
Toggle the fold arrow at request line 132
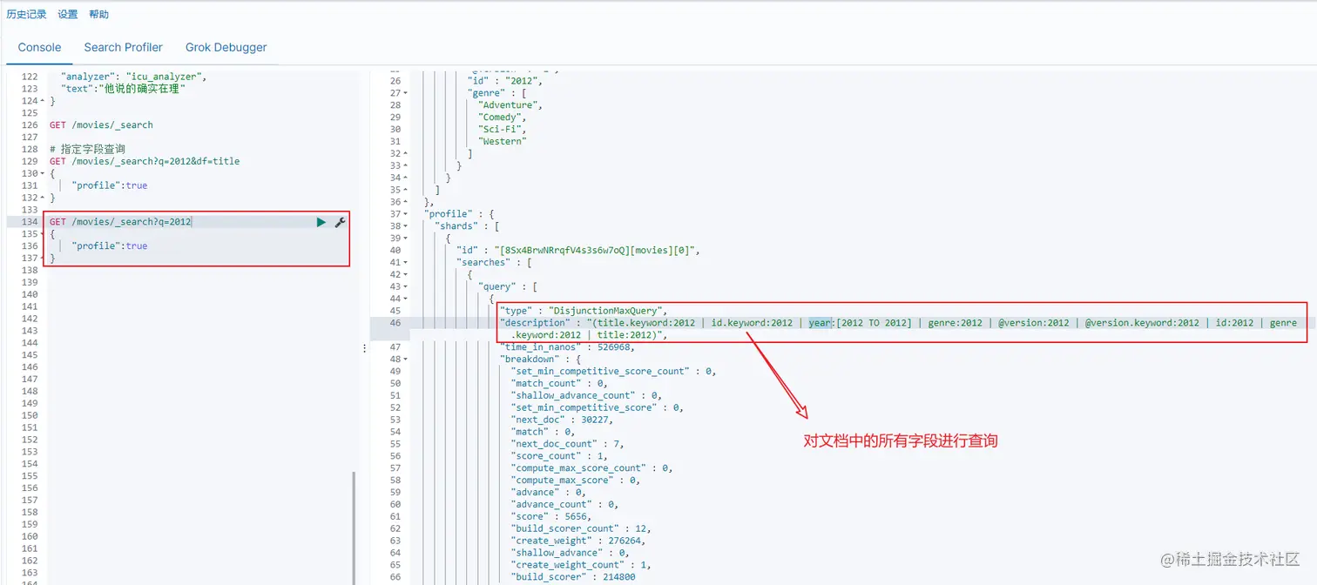pos(43,198)
